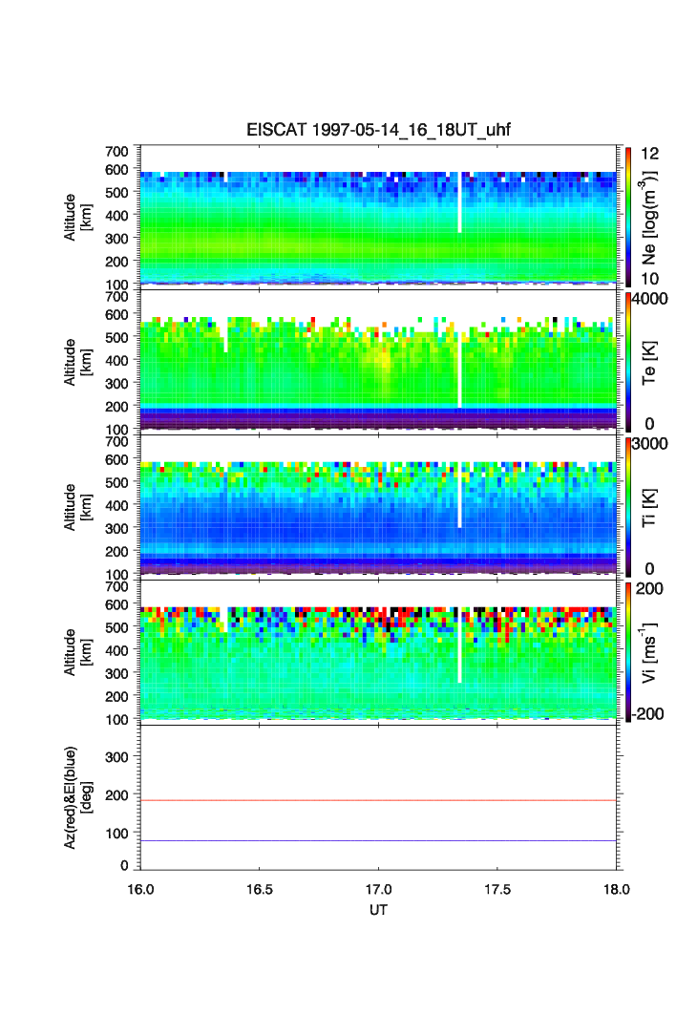Click the 500 altitude tick of Ti panel
This screenshot has height=1015, width=676.
pyautogui.click(x=116, y=482)
